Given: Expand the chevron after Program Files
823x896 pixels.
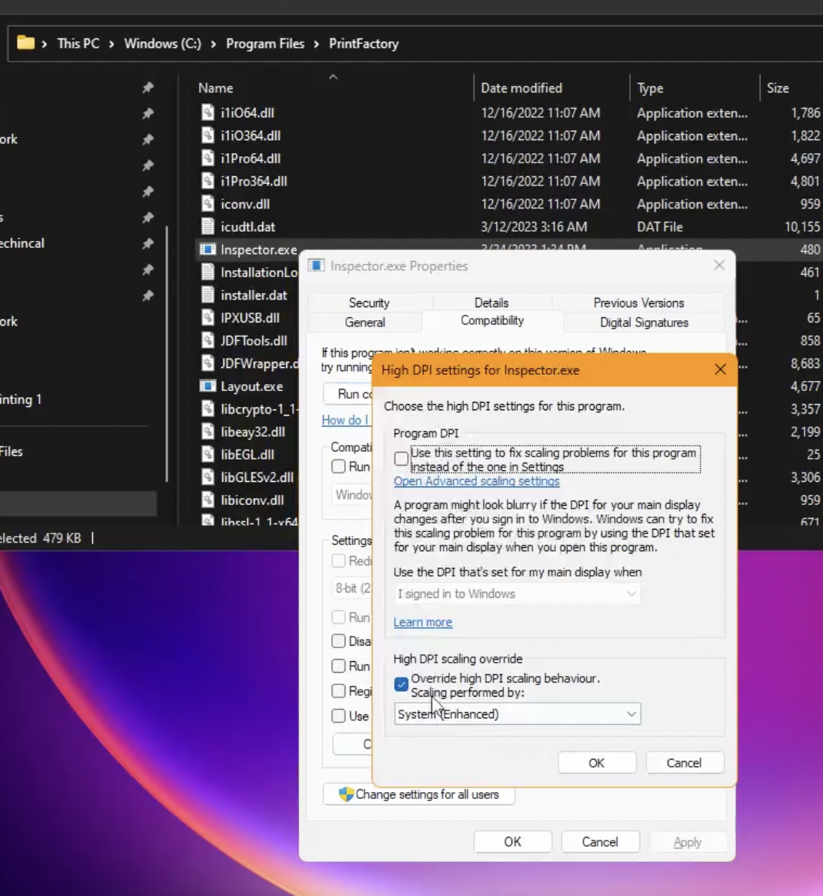Looking at the screenshot, I should (316, 44).
